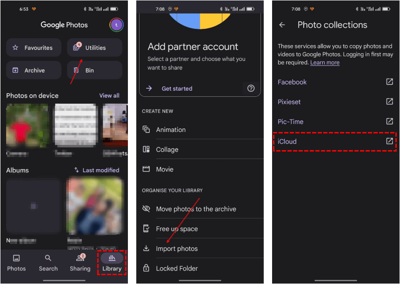
Task: Tap View all photos on device
Action: 109,96
